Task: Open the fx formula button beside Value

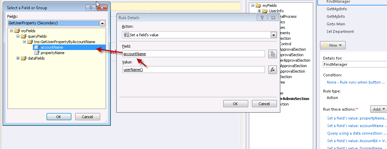Action: [272, 70]
